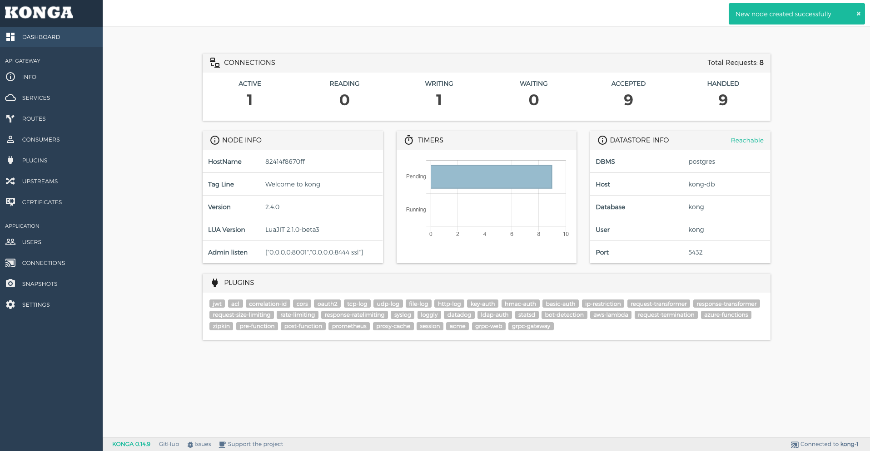This screenshot has width=870, height=451.
Task: Go to the Routes menu label
Action: tap(34, 118)
